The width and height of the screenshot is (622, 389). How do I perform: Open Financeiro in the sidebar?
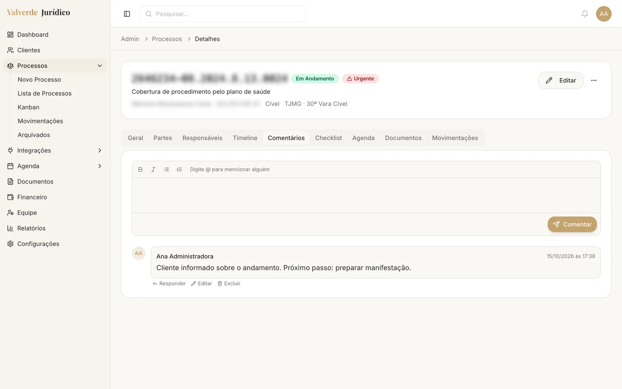pyautogui.click(x=55, y=197)
